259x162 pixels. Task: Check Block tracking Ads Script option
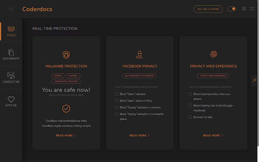[x=190, y=105]
